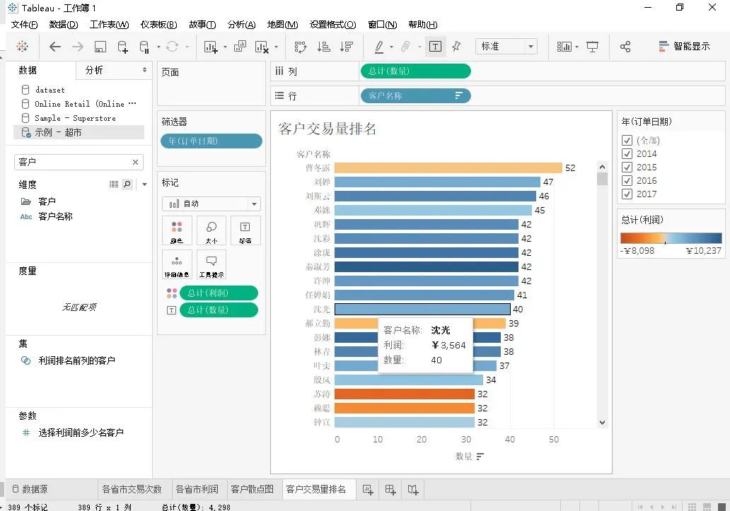Toggle the (全部) year filter checkbox
The width and height of the screenshot is (730, 511).
627,141
